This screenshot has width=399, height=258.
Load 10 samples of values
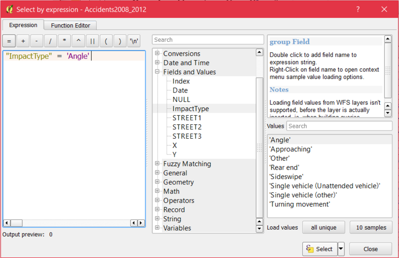[x=371, y=228]
